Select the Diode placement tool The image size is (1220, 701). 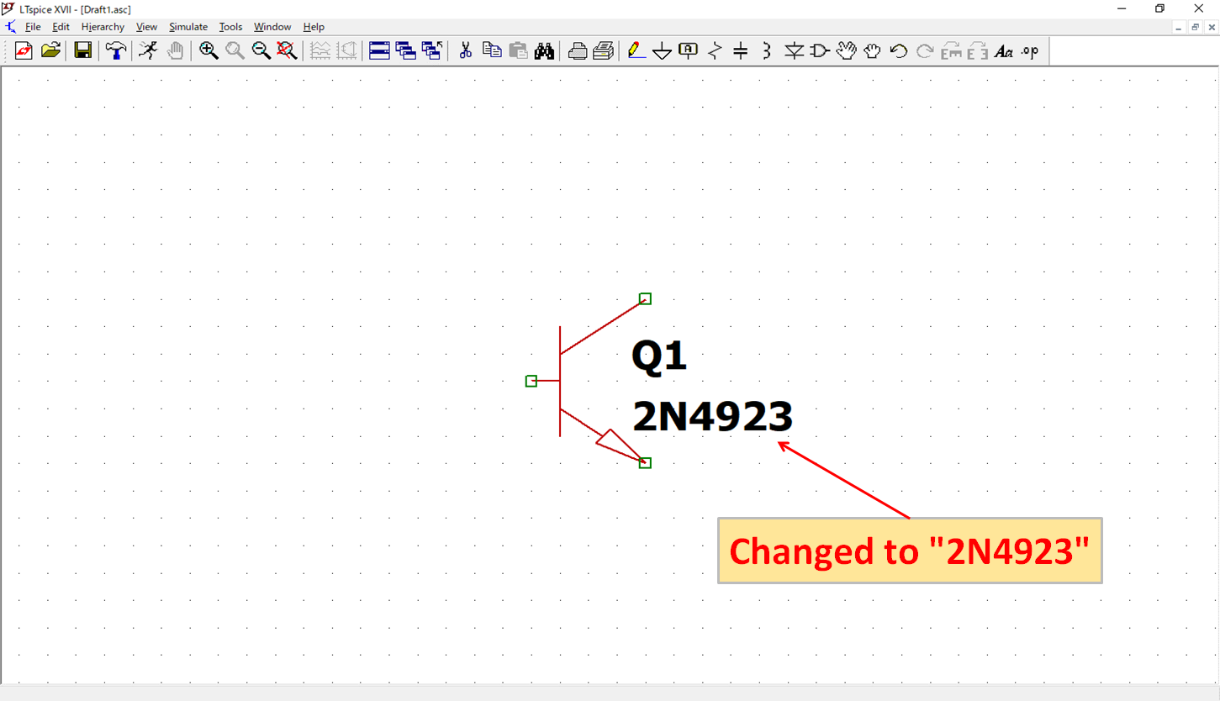(x=793, y=50)
